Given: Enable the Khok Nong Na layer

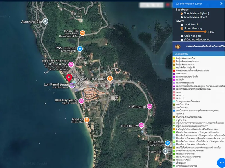Looking at the screenshot, I should (x=182, y=36).
